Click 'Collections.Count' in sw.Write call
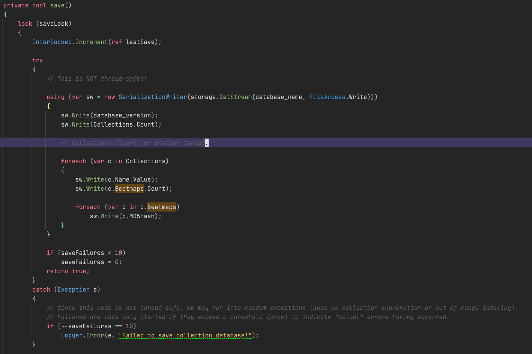This screenshot has width=532, height=354. 124,124
